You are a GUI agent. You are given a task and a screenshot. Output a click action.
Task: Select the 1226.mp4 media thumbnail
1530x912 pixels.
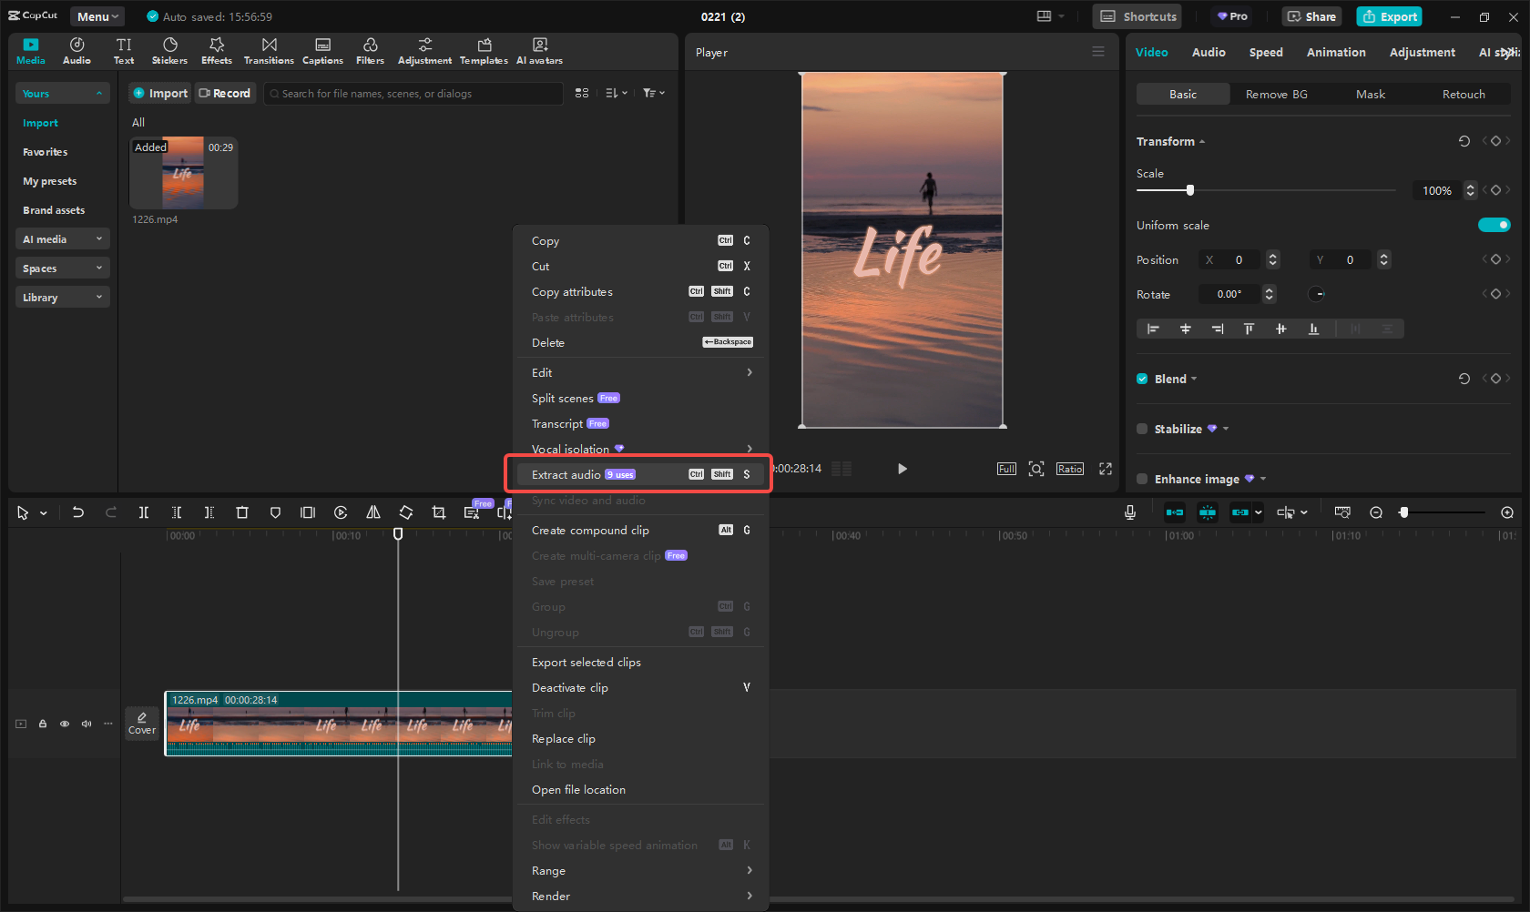click(182, 173)
